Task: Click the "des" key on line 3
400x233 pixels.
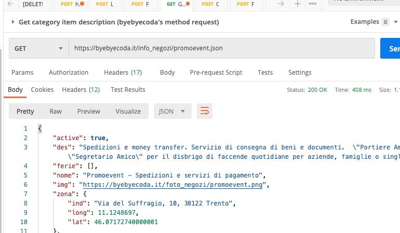Action: (62, 147)
